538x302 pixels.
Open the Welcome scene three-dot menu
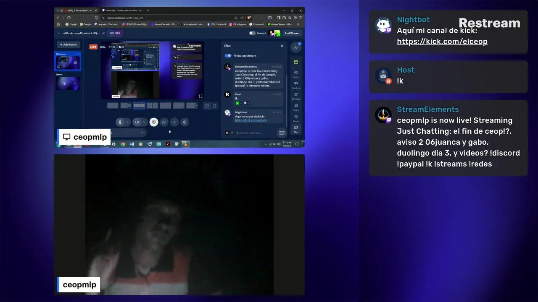click(x=79, y=54)
